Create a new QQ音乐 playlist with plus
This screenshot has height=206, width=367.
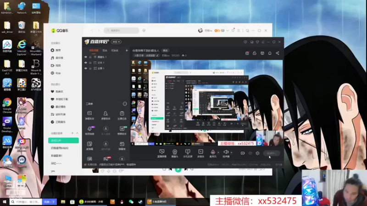(72, 133)
